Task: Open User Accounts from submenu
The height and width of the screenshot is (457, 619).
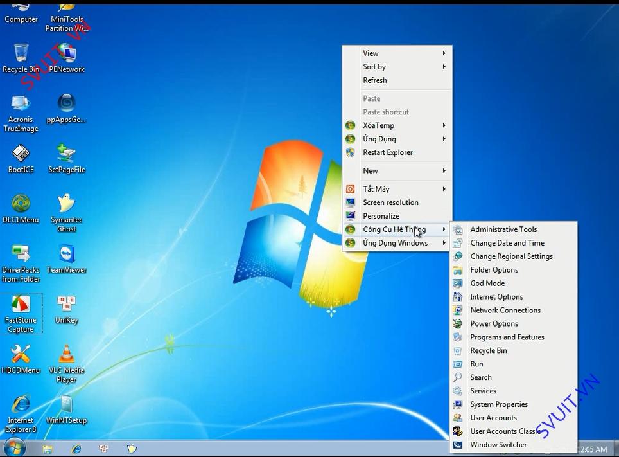Action: coord(514,417)
